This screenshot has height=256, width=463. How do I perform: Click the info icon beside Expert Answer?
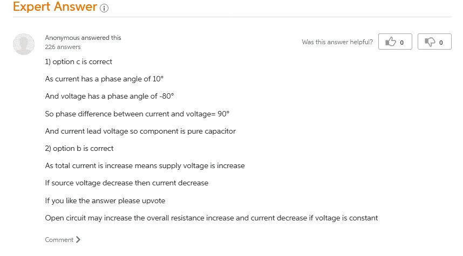coord(104,8)
